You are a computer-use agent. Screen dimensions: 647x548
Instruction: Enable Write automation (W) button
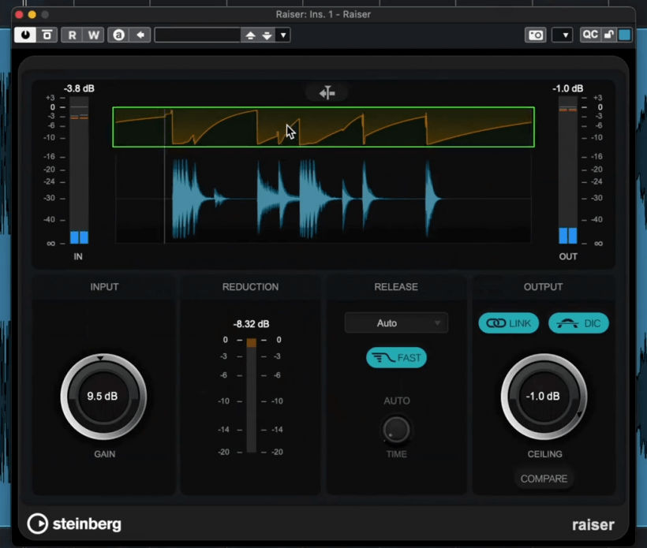[93, 35]
